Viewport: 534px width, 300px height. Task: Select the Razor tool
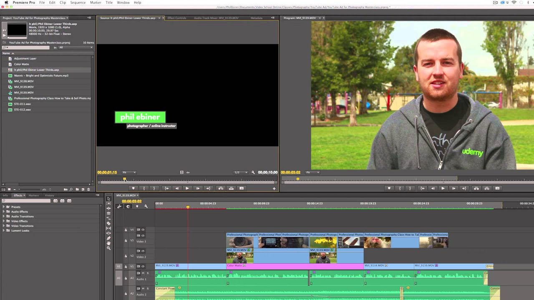[108, 223]
